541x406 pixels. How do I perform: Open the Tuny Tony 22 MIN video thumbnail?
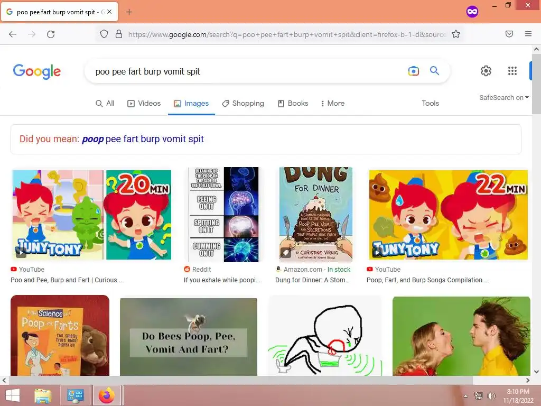pyautogui.click(x=448, y=215)
